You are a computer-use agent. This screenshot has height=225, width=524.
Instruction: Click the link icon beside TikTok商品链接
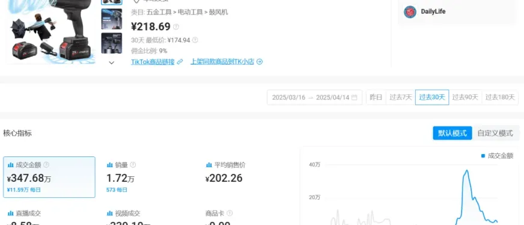point(180,62)
